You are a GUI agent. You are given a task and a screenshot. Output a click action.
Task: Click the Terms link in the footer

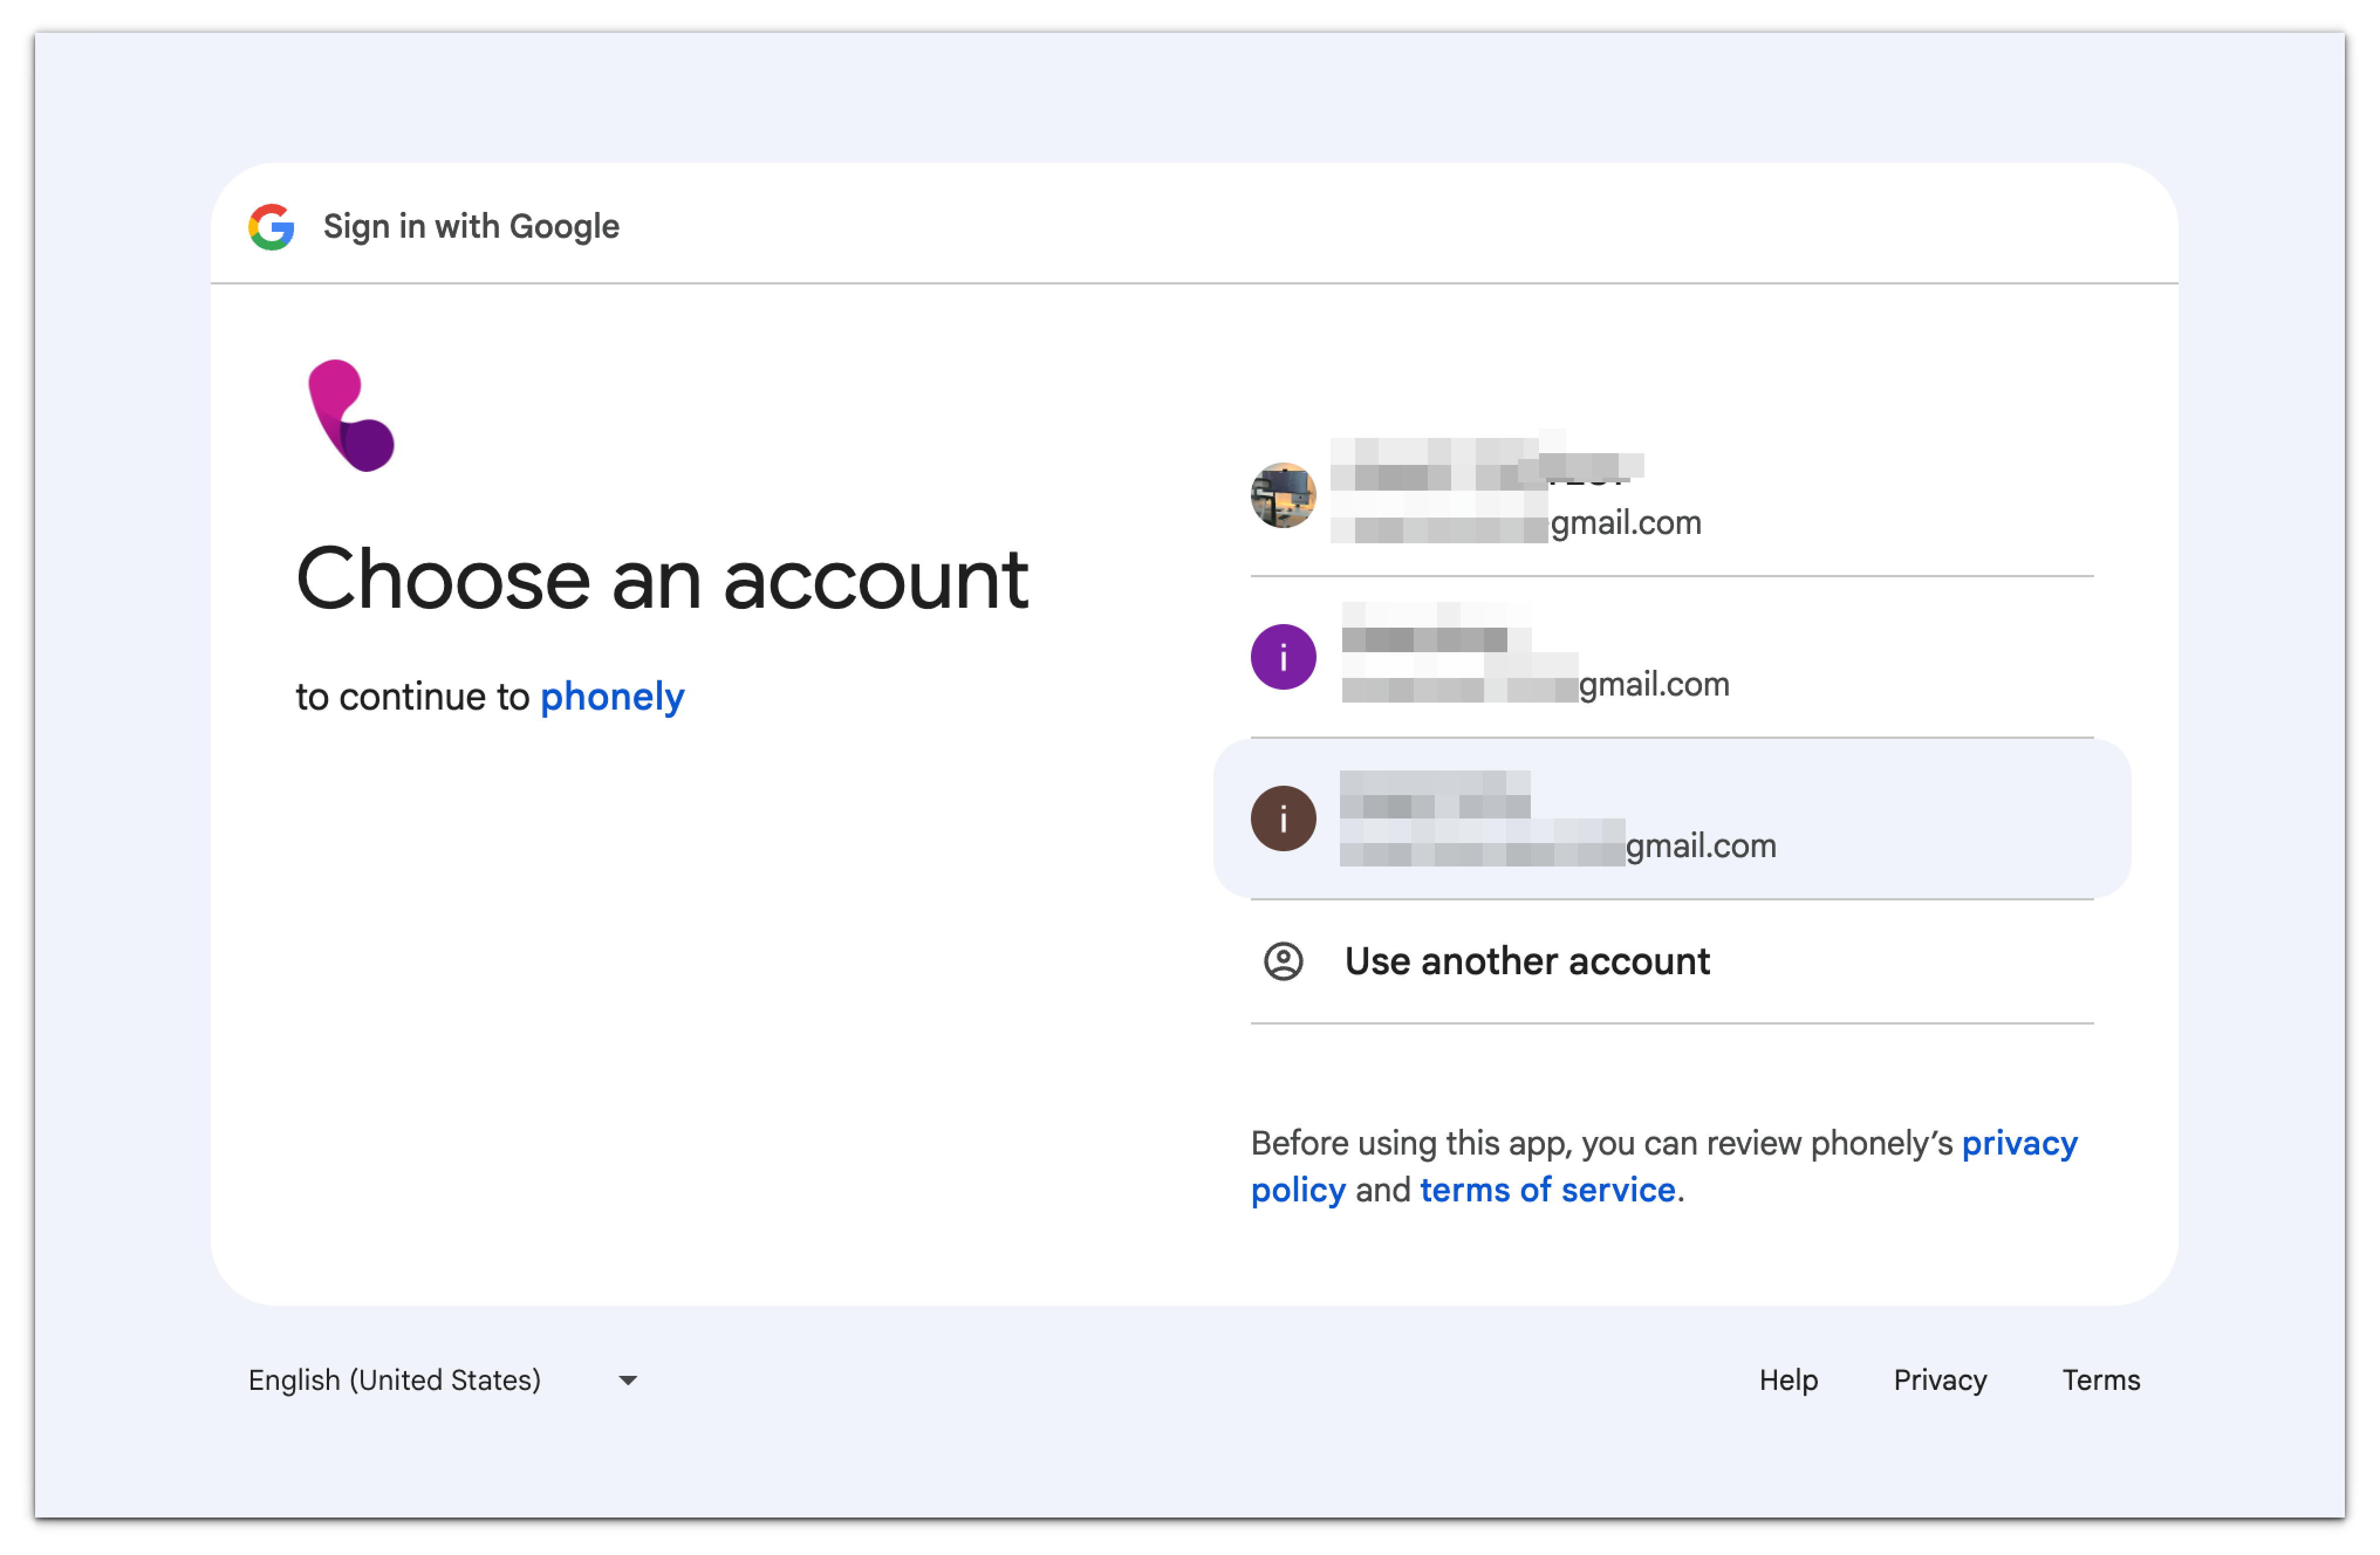(2101, 1380)
